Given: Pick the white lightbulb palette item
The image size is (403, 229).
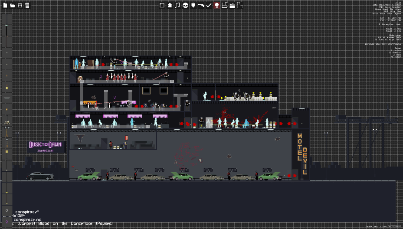Looking at the screenshot, I should [7, 210].
